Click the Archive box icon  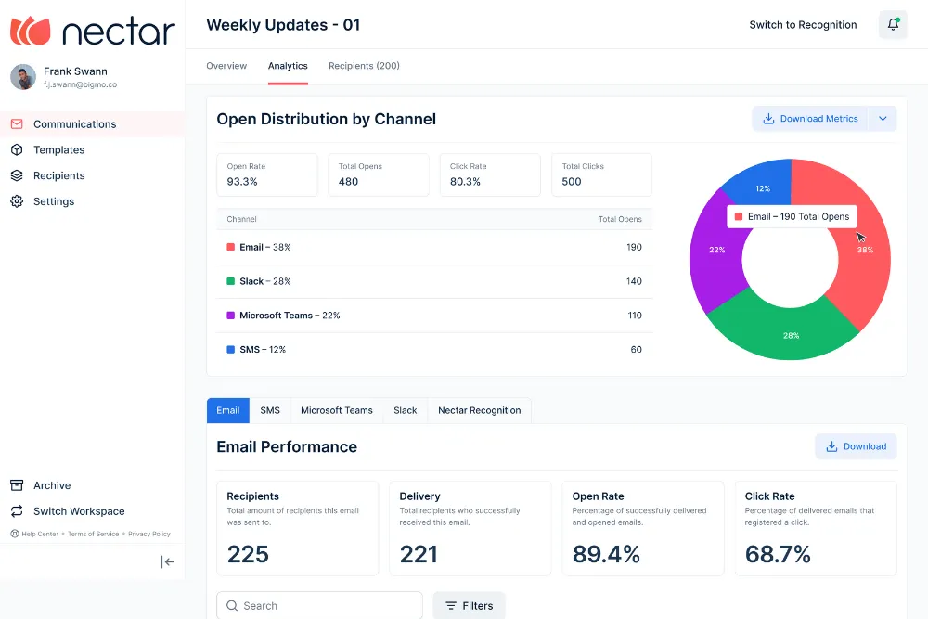tap(17, 485)
